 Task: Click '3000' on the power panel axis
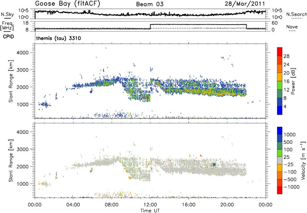23,70
